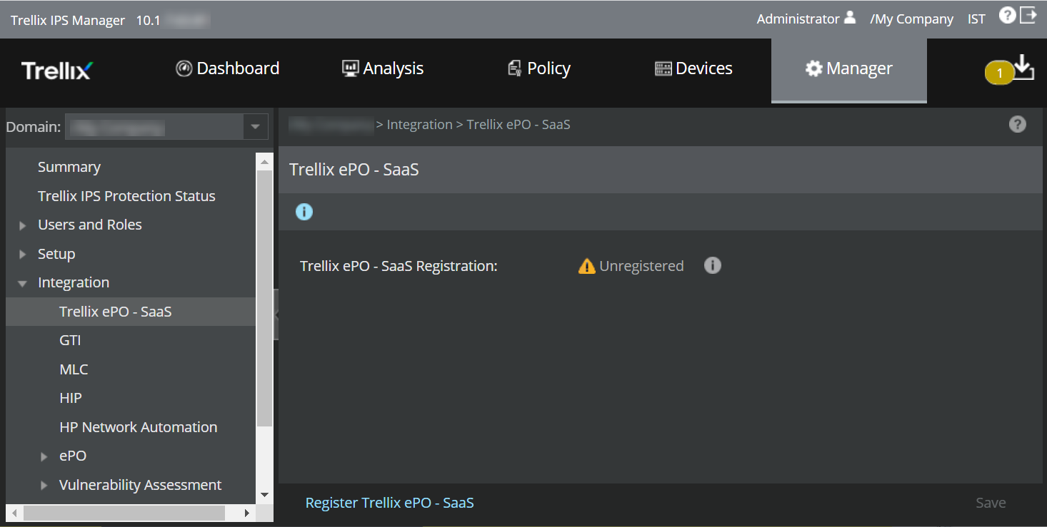The height and width of the screenshot is (527, 1047).
Task: Click sidebar horizontal scrollbar right arrow
Action: (247, 512)
